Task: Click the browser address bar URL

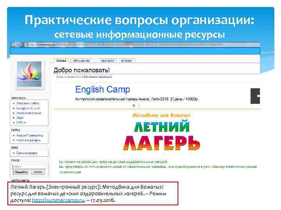Action: point(125,44)
